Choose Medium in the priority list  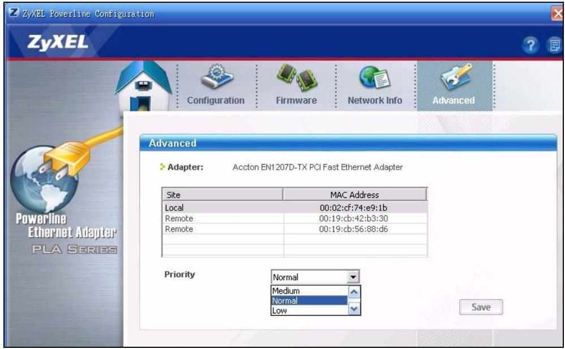click(309, 291)
